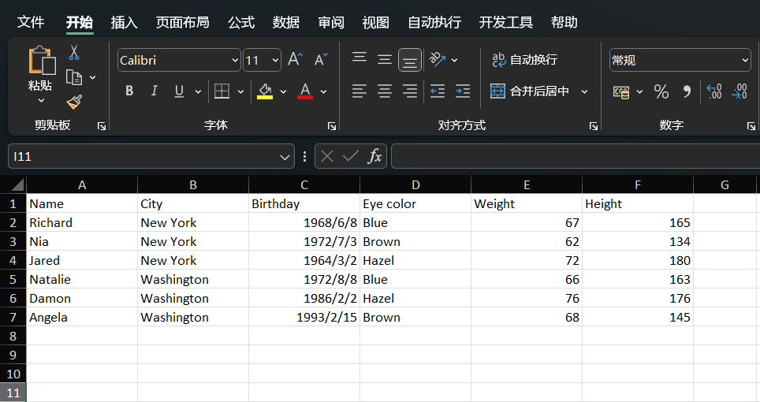Switch to the 审阅 tab
The image size is (760, 402).
[x=331, y=22]
